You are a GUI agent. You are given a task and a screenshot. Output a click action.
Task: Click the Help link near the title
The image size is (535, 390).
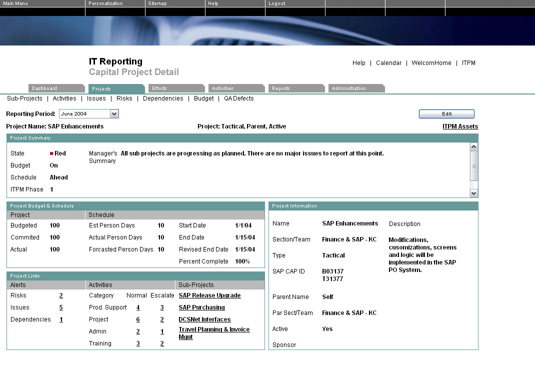coord(358,63)
